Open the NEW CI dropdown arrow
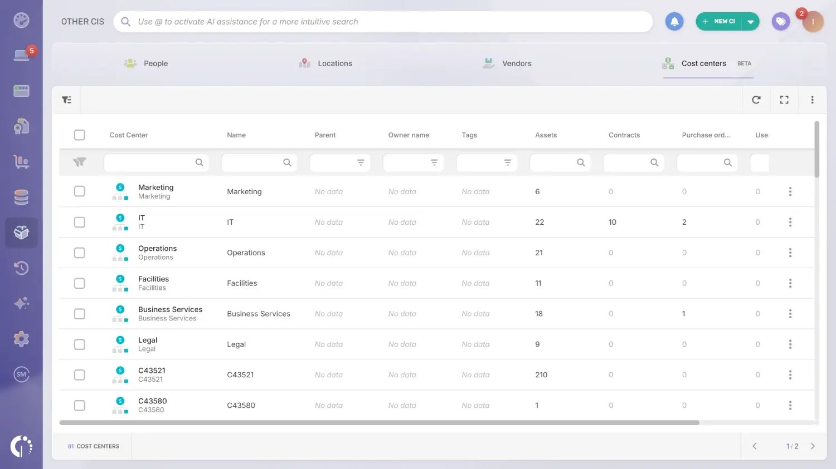This screenshot has height=469, width=836. pyautogui.click(x=751, y=22)
